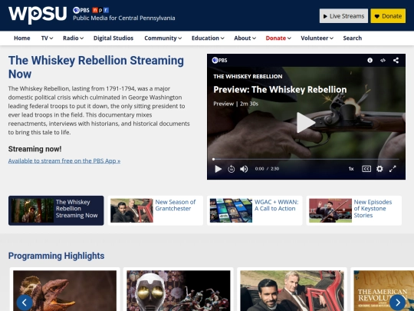The height and width of the screenshot is (311, 414).
Task: Change playback speed 1x
Action: point(351,169)
